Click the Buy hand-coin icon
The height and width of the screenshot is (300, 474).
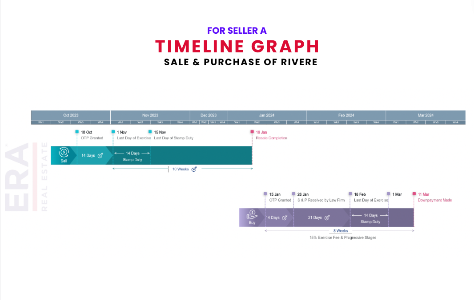click(x=252, y=215)
